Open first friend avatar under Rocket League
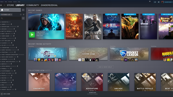This screenshot has height=97, width=173. pyautogui.click(x=122, y=60)
